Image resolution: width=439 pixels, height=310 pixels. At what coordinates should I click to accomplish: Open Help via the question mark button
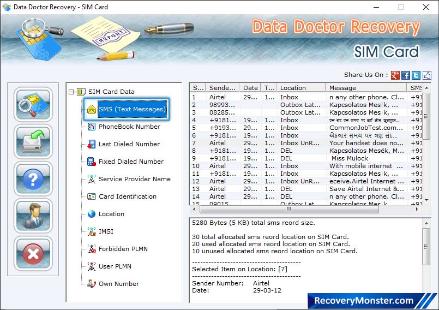pos(33,179)
